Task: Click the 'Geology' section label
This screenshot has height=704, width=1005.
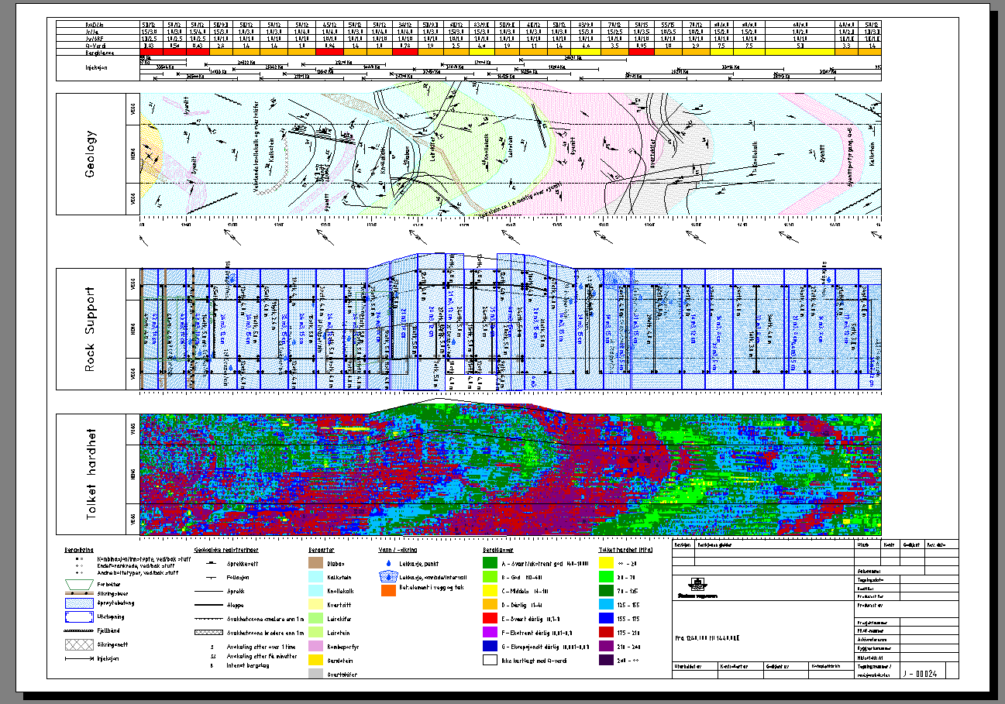Action: point(91,153)
